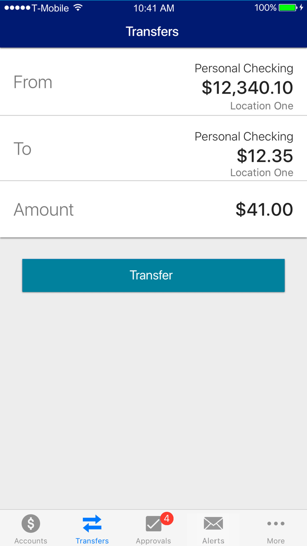This screenshot has width=307, height=546.
Task: Tap the $12.35 destination account balance
Action: pos(265,156)
